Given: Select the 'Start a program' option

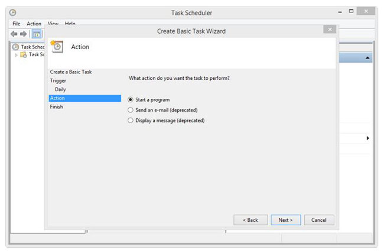Looking at the screenshot, I should [131, 99].
